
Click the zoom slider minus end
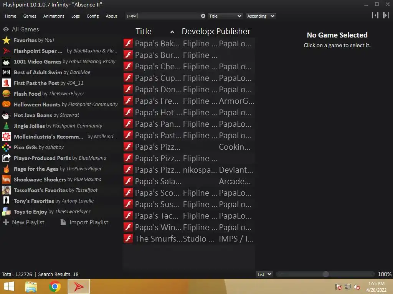pos(279,274)
